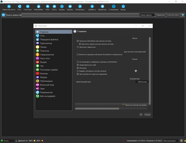Open the Транслятор settings page
Viewport: 186px width, 143px height.
point(54,43)
